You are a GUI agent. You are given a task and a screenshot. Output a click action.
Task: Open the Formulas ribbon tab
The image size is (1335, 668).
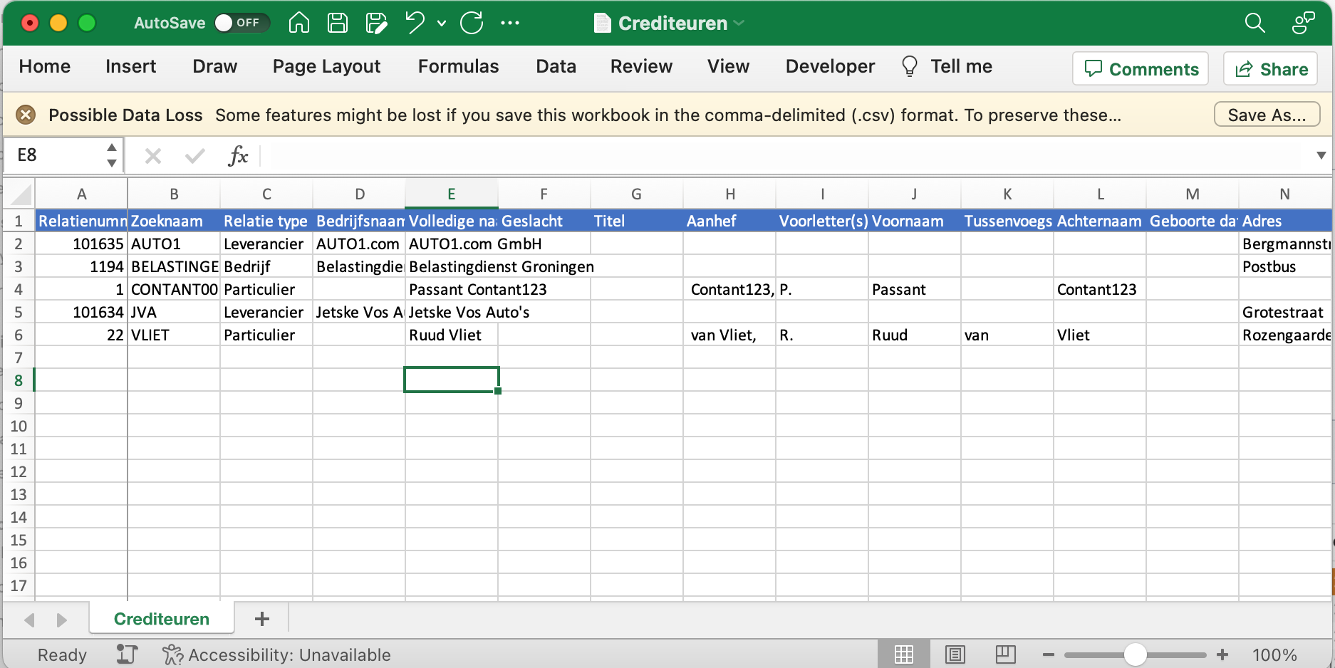[458, 66]
